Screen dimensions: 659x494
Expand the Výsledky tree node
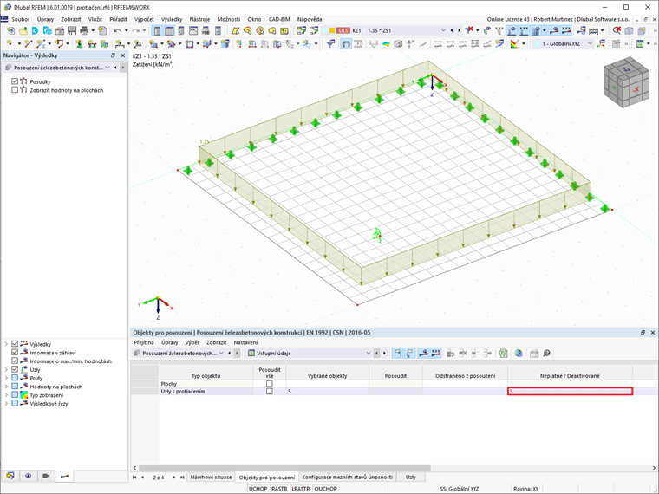[6, 344]
